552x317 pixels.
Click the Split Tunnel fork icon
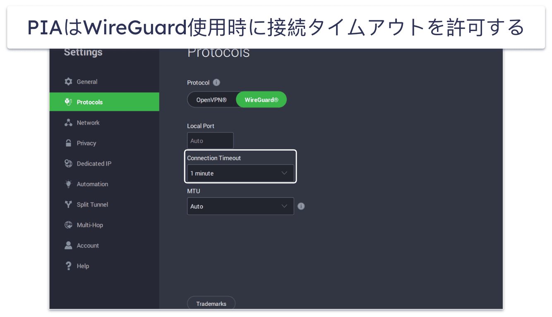coord(68,204)
